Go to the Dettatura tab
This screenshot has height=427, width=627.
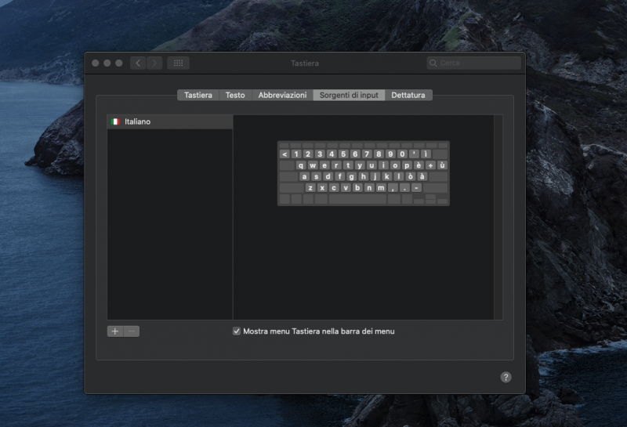coord(408,95)
